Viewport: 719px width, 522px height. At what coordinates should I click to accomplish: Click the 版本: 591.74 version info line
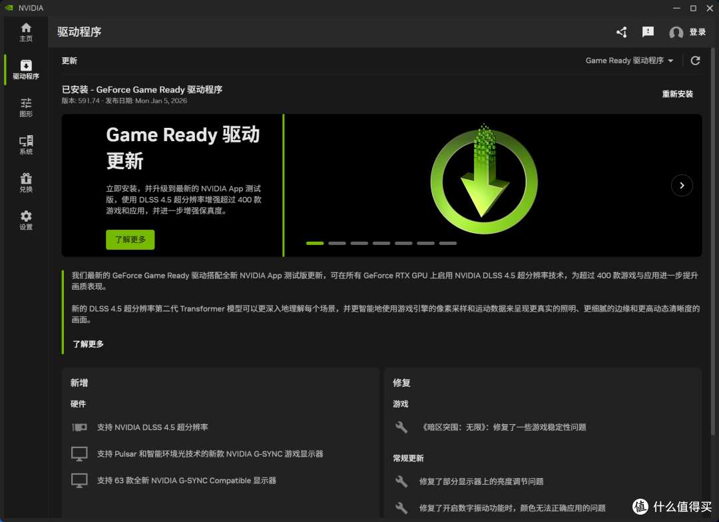pos(124,101)
